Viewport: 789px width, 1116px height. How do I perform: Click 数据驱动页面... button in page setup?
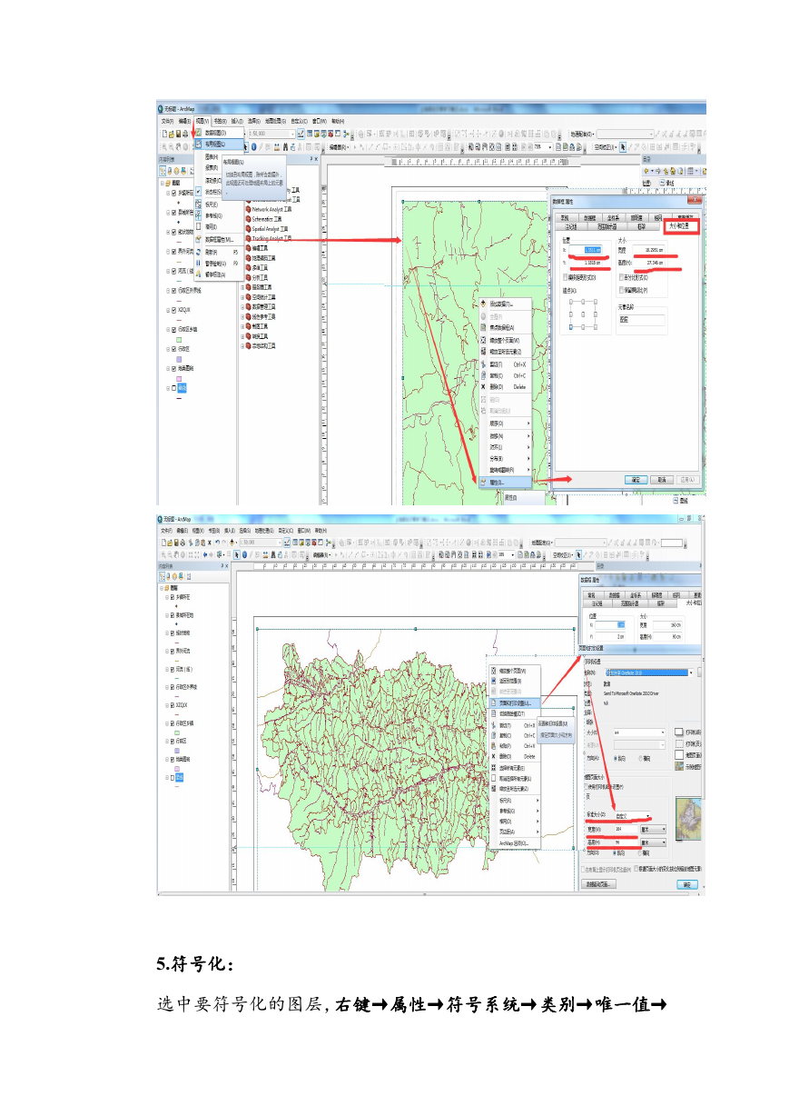(598, 884)
